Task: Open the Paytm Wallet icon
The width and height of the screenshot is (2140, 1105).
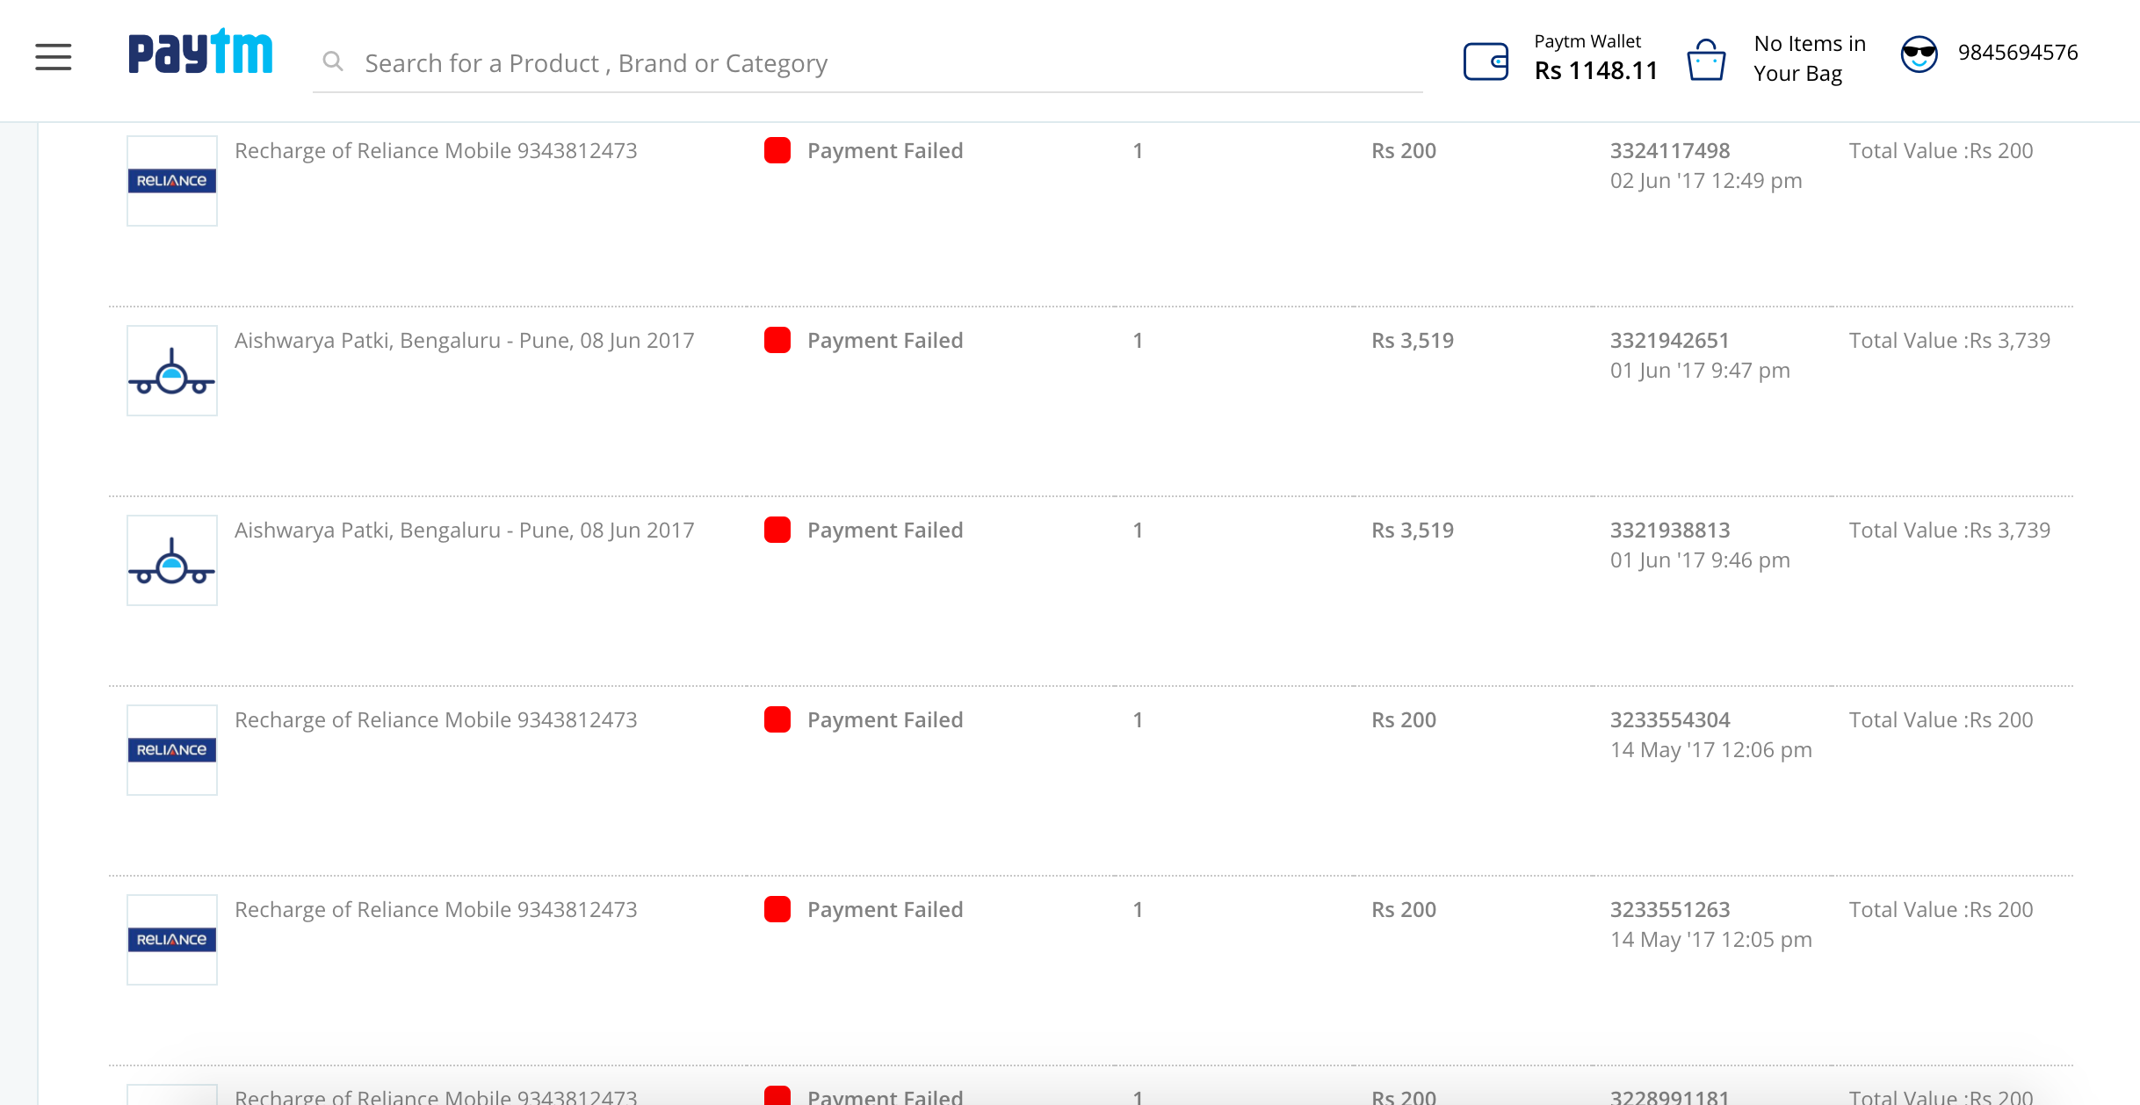Action: [x=1486, y=61]
